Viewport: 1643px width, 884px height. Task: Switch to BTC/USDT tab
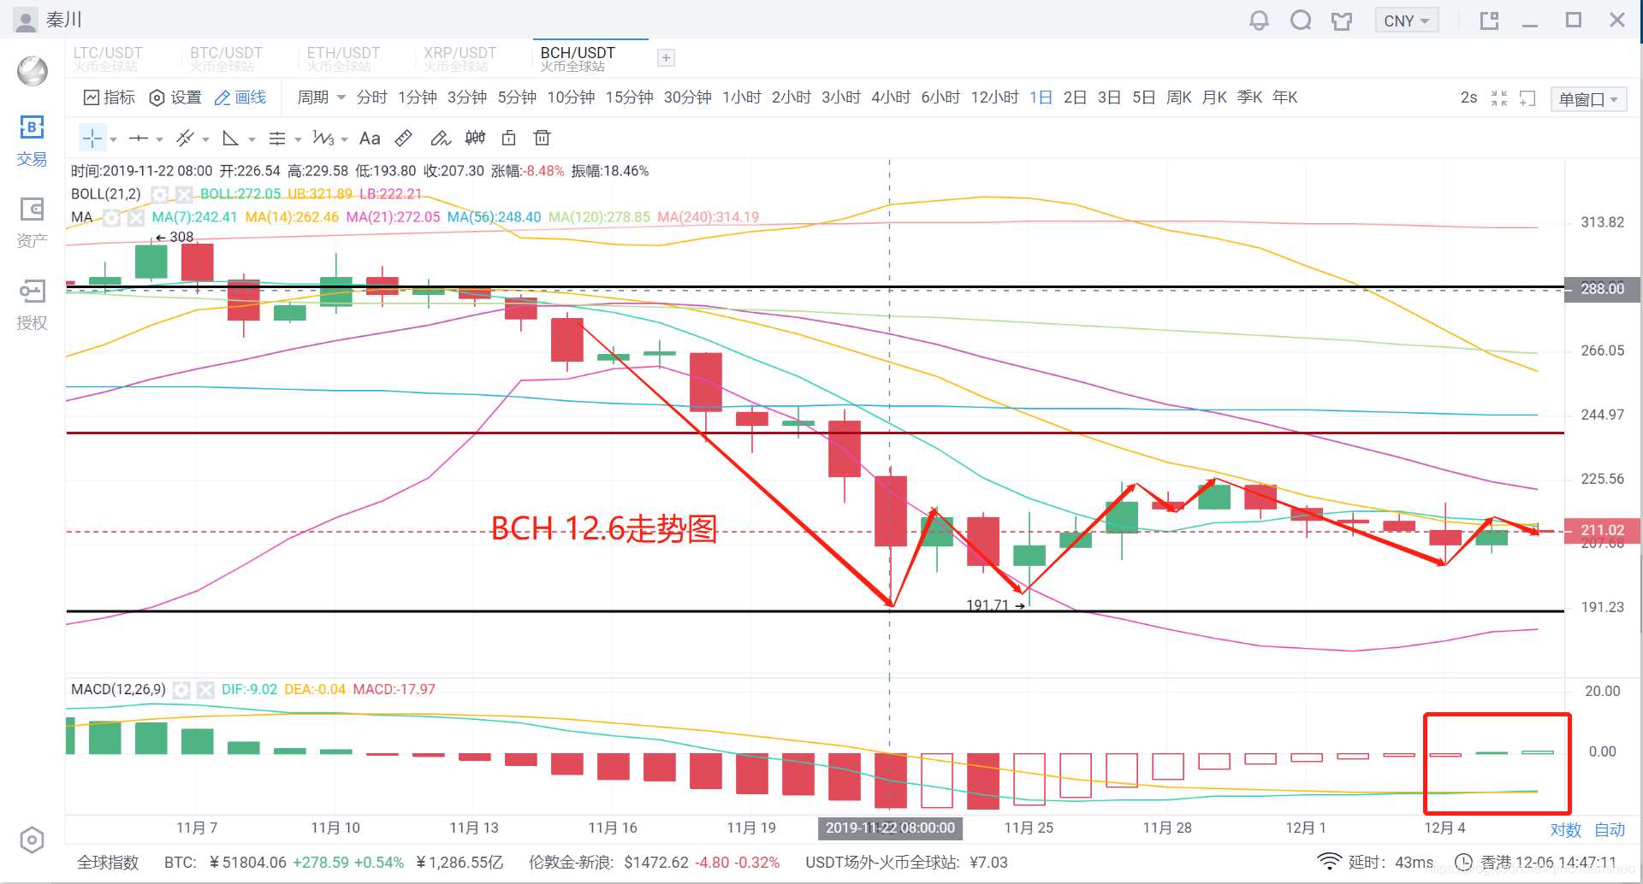[x=226, y=59]
